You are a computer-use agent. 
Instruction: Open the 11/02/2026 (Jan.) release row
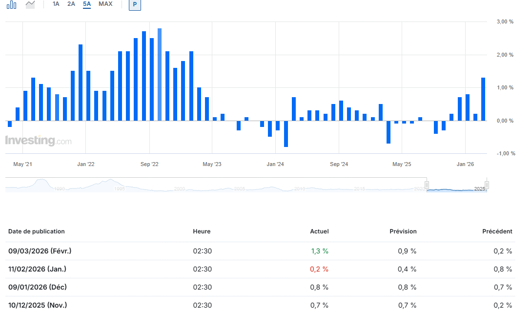[x=38, y=269]
